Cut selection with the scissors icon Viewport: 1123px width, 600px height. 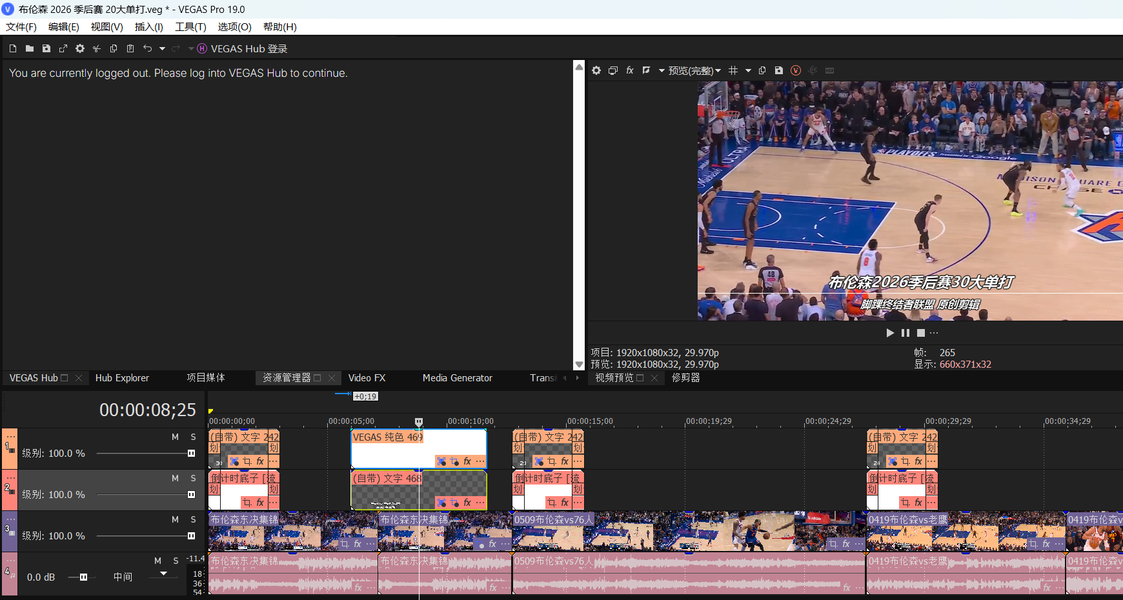(97, 48)
